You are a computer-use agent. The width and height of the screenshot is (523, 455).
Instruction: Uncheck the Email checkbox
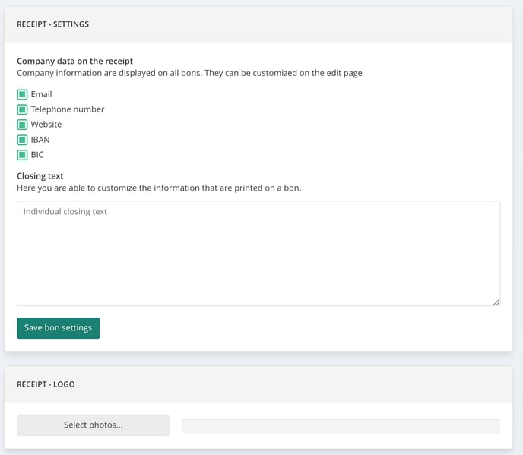22,94
